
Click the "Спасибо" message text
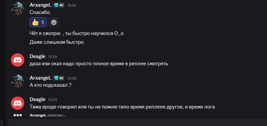pos(40,12)
